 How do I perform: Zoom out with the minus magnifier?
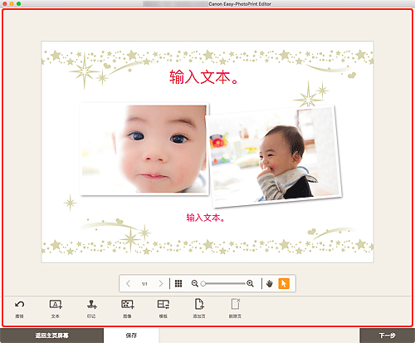click(195, 283)
